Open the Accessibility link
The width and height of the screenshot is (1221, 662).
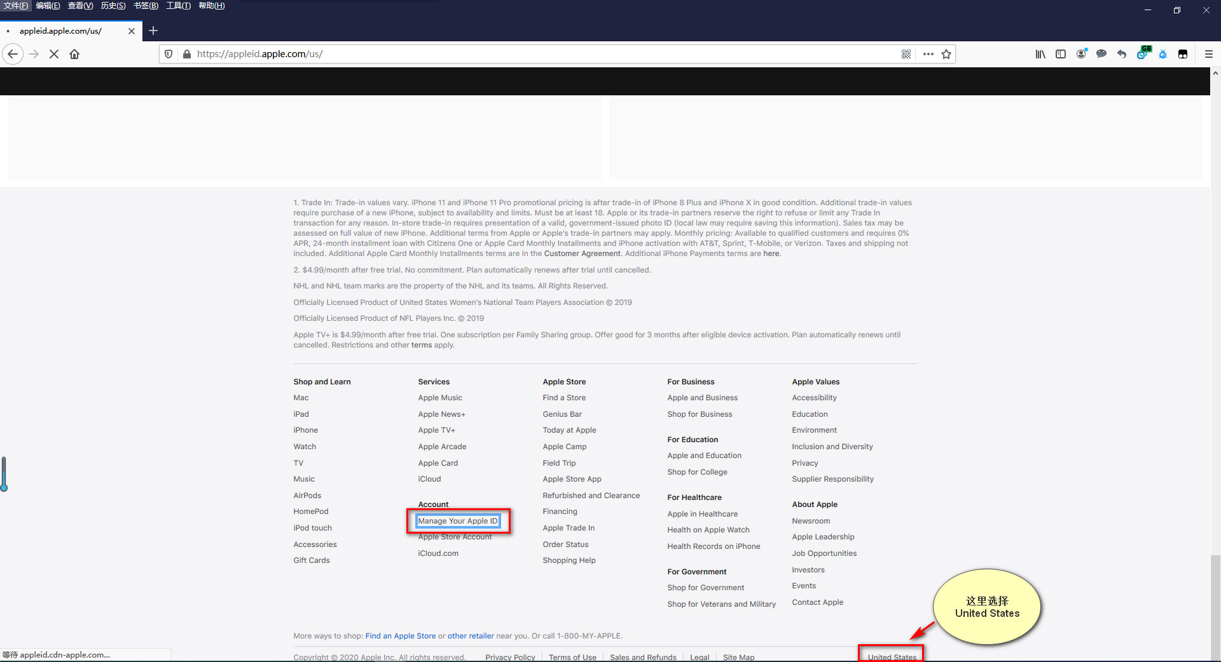pyautogui.click(x=815, y=398)
